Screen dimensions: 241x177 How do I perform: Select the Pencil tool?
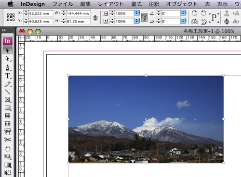coord(7,84)
